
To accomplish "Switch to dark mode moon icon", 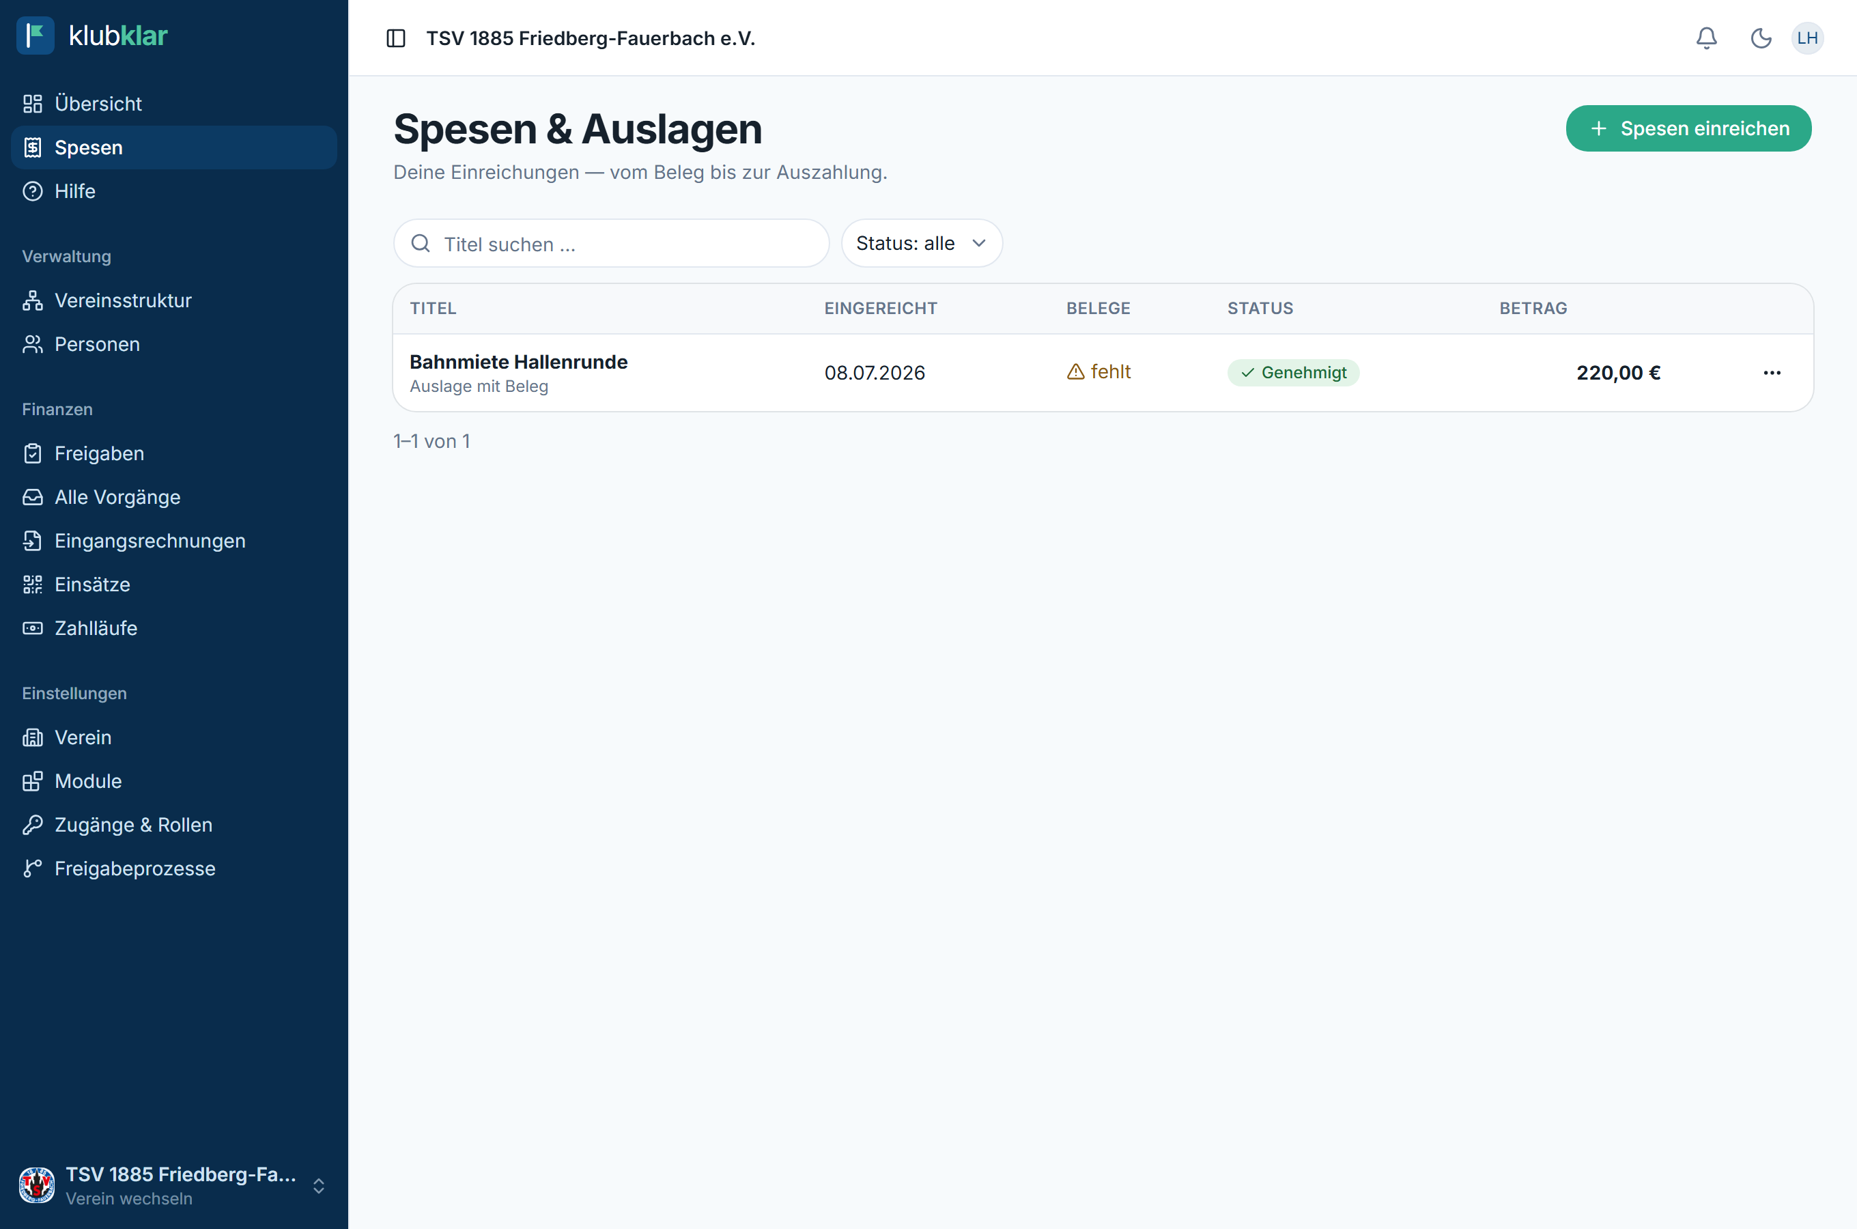I will (1761, 38).
